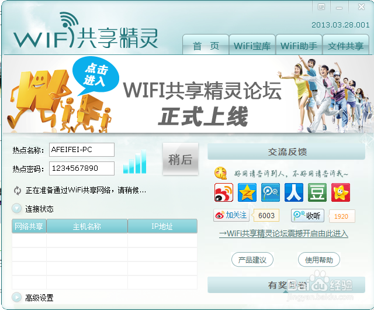Click the IP地址 column header
This screenshot has height=310, width=374.
[162, 226]
